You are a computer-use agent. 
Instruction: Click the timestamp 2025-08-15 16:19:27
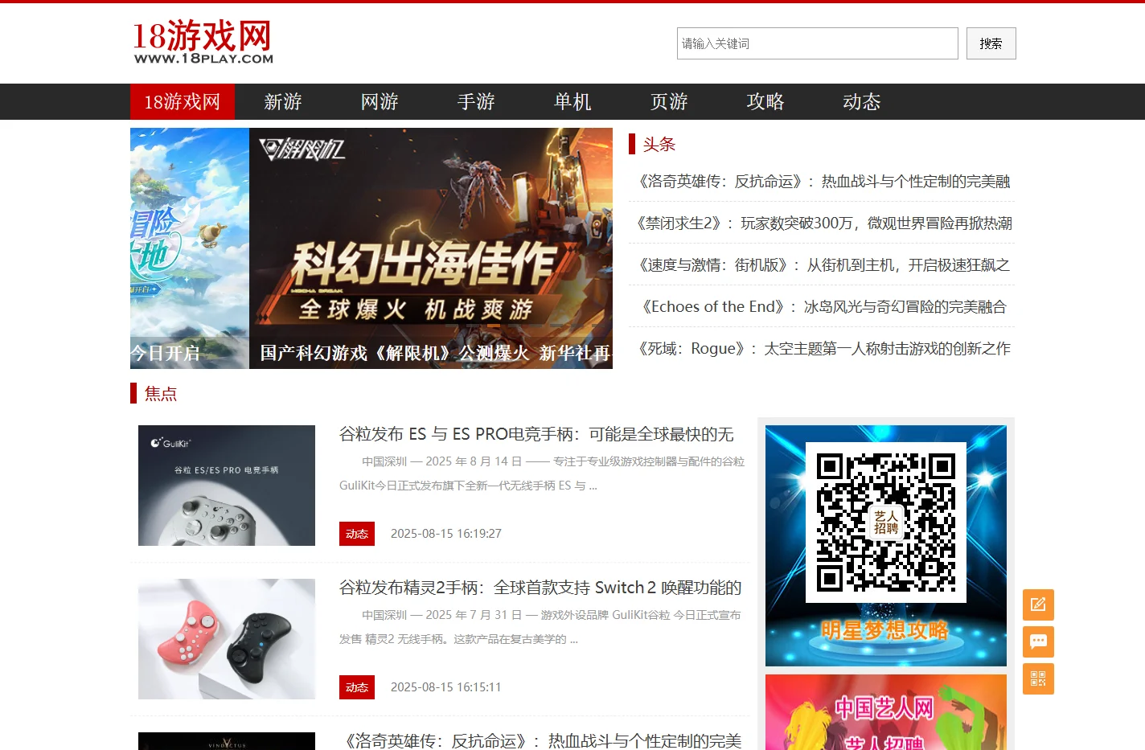click(x=446, y=534)
